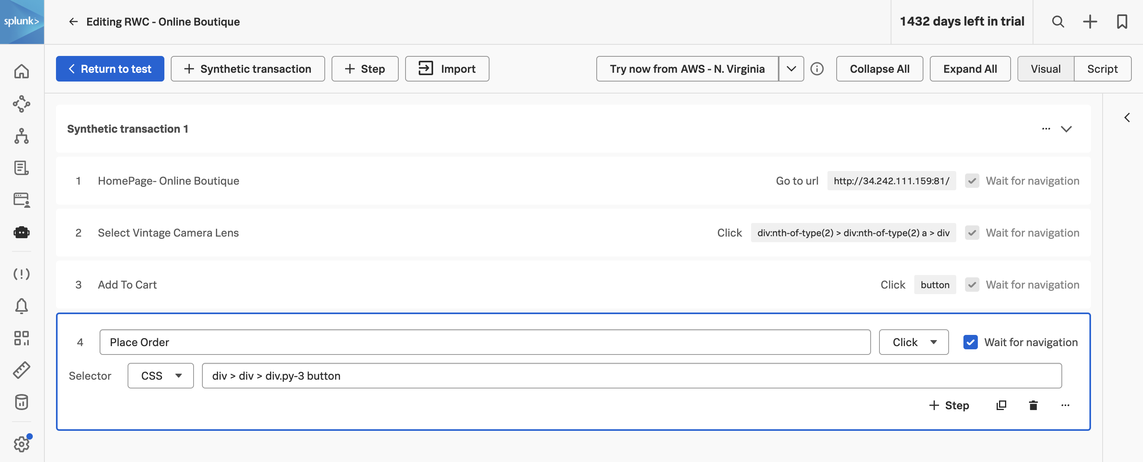The image size is (1143, 462).
Task: Click the Place Order step name field
Action: click(x=485, y=342)
